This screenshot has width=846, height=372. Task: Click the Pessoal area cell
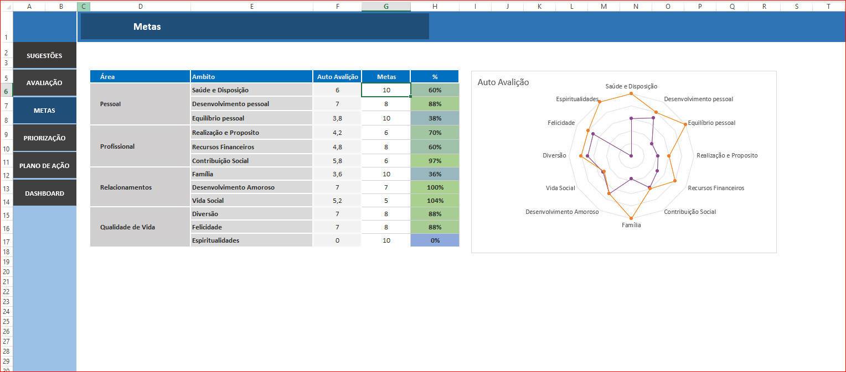pos(140,104)
